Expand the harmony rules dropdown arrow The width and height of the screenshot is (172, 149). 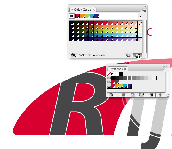click(140, 16)
